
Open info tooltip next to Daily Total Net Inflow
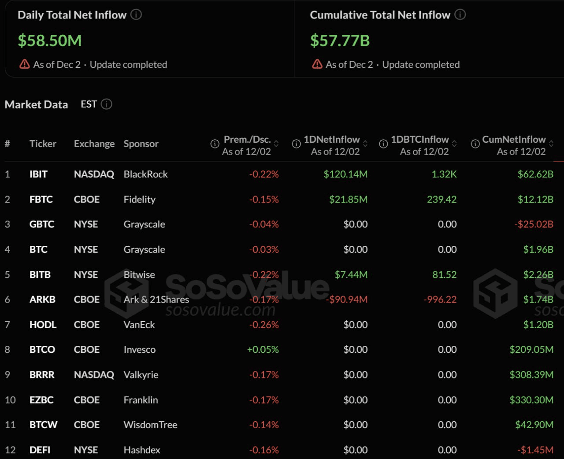click(136, 15)
